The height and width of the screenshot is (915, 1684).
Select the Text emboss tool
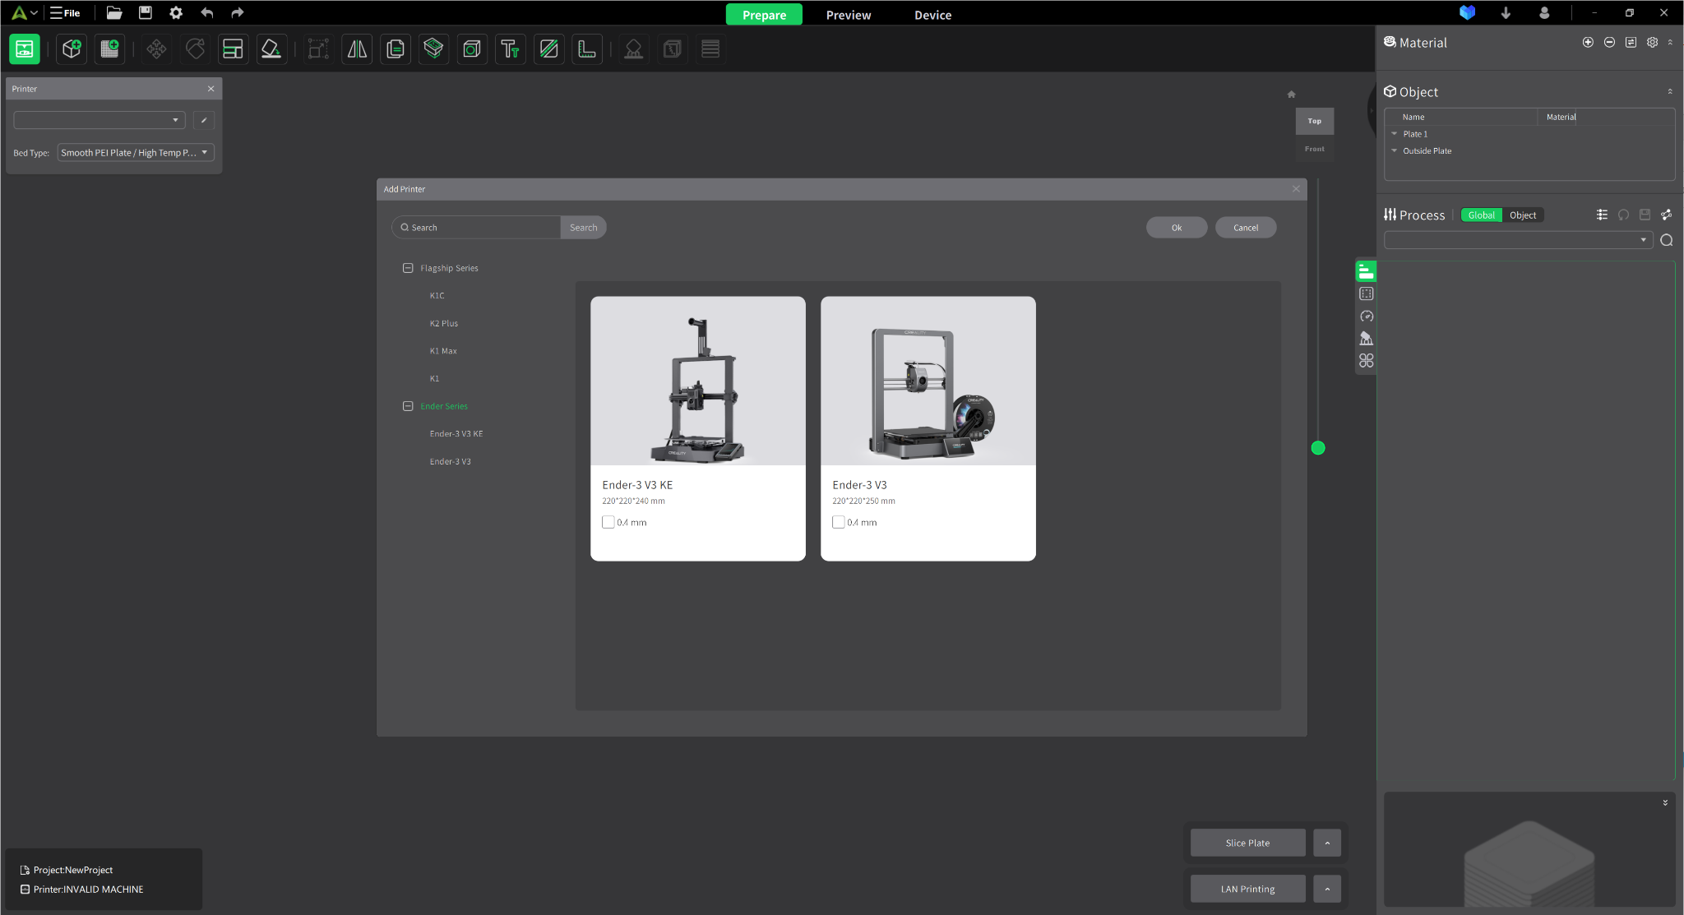point(511,49)
